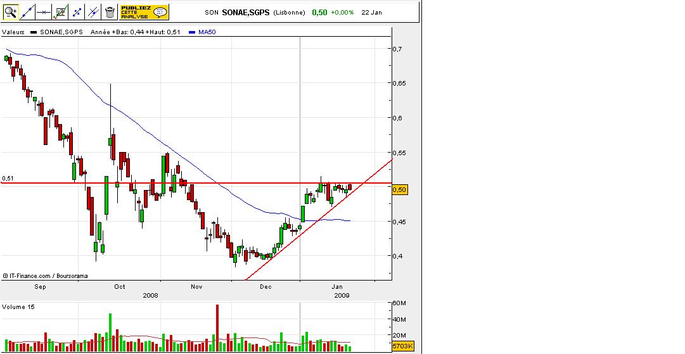Click the MA50 legend label
685x354 pixels.
[x=207, y=32]
